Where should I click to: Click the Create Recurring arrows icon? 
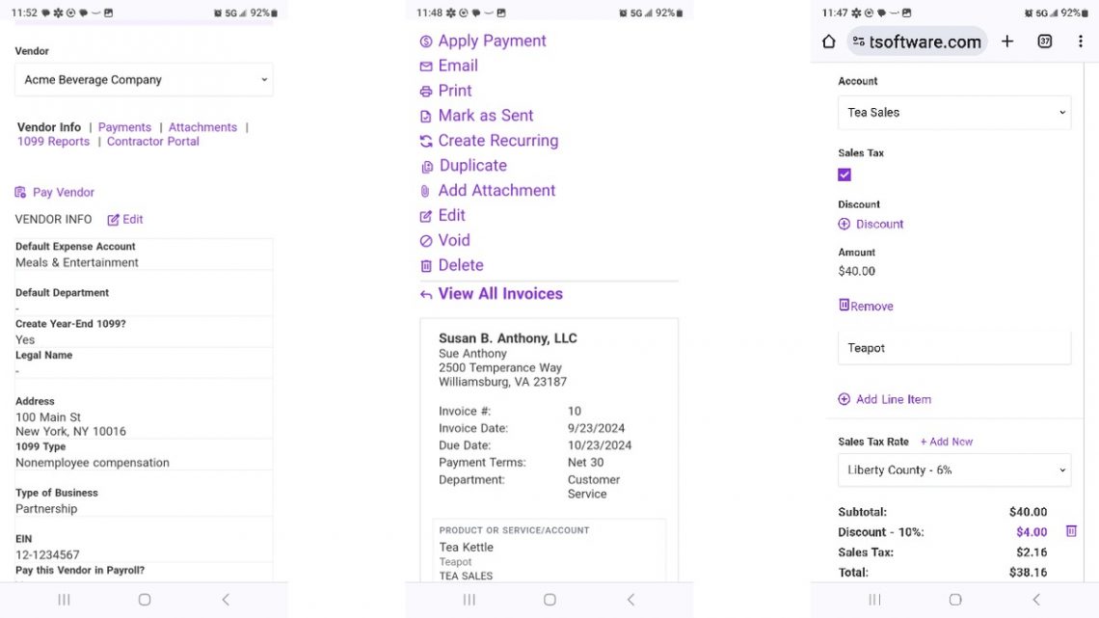tap(426, 142)
